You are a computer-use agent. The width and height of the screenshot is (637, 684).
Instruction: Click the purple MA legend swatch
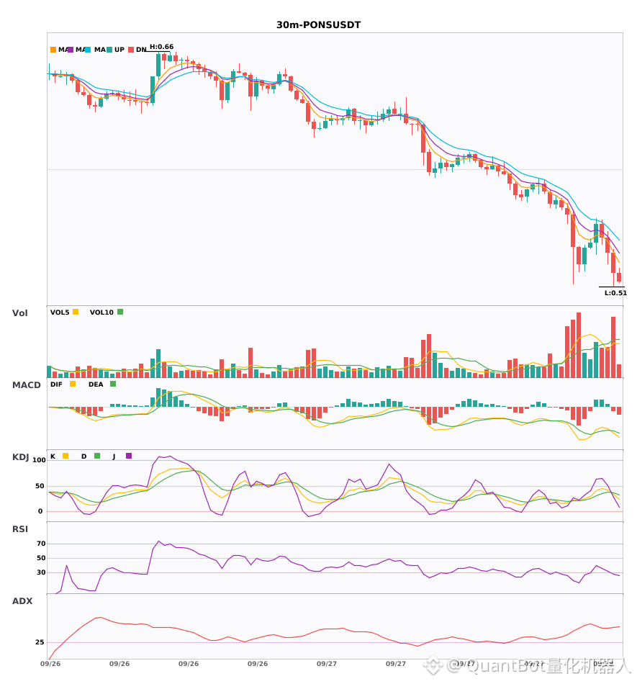[x=71, y=50]
